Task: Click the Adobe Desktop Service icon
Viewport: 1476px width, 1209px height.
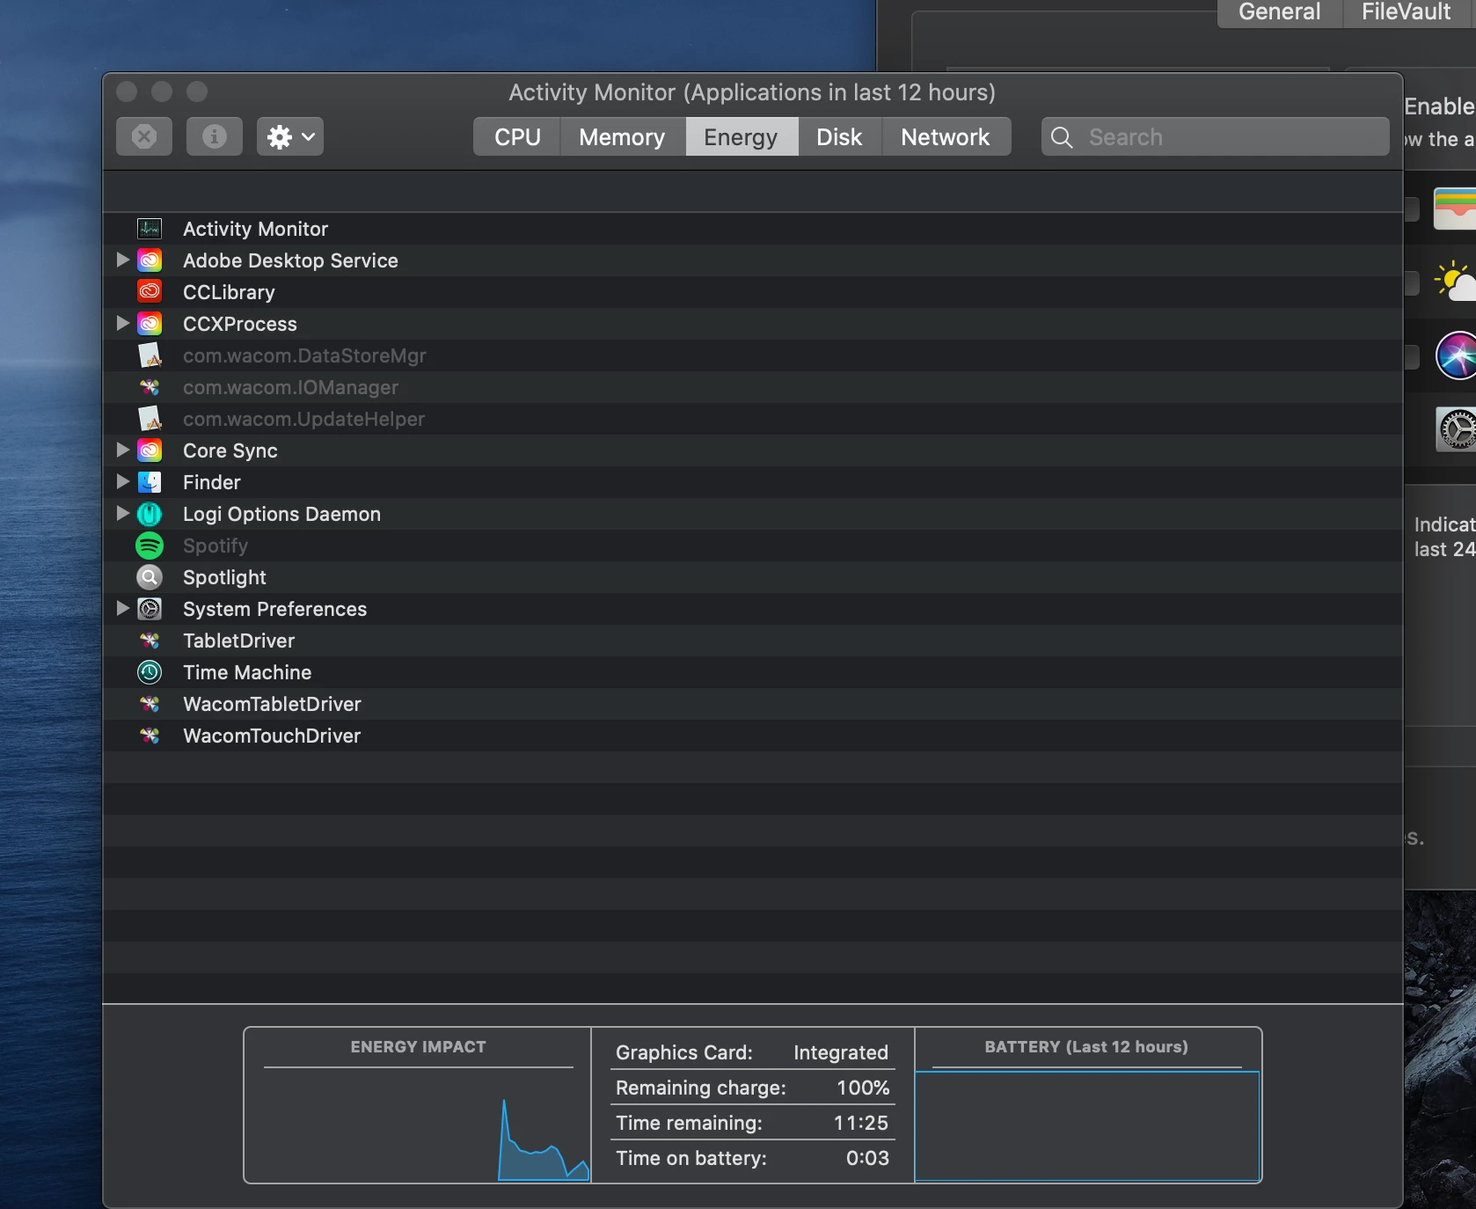Action: 150,260
